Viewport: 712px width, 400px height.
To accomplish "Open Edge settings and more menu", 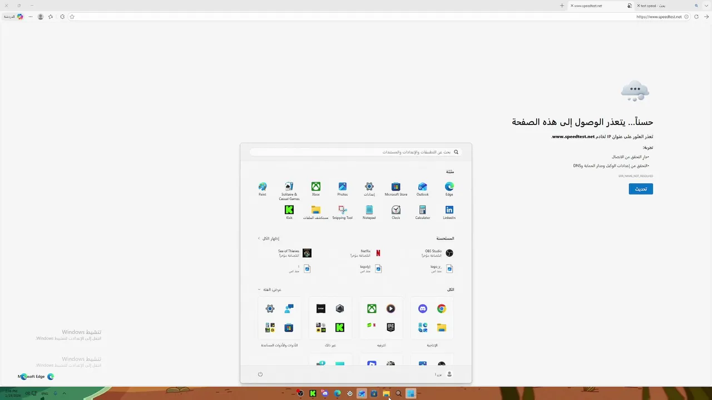I will (31, 17).
